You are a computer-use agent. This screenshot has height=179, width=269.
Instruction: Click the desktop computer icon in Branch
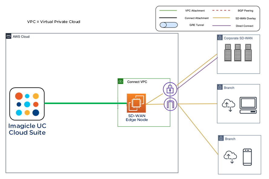(x=248, y=105)
